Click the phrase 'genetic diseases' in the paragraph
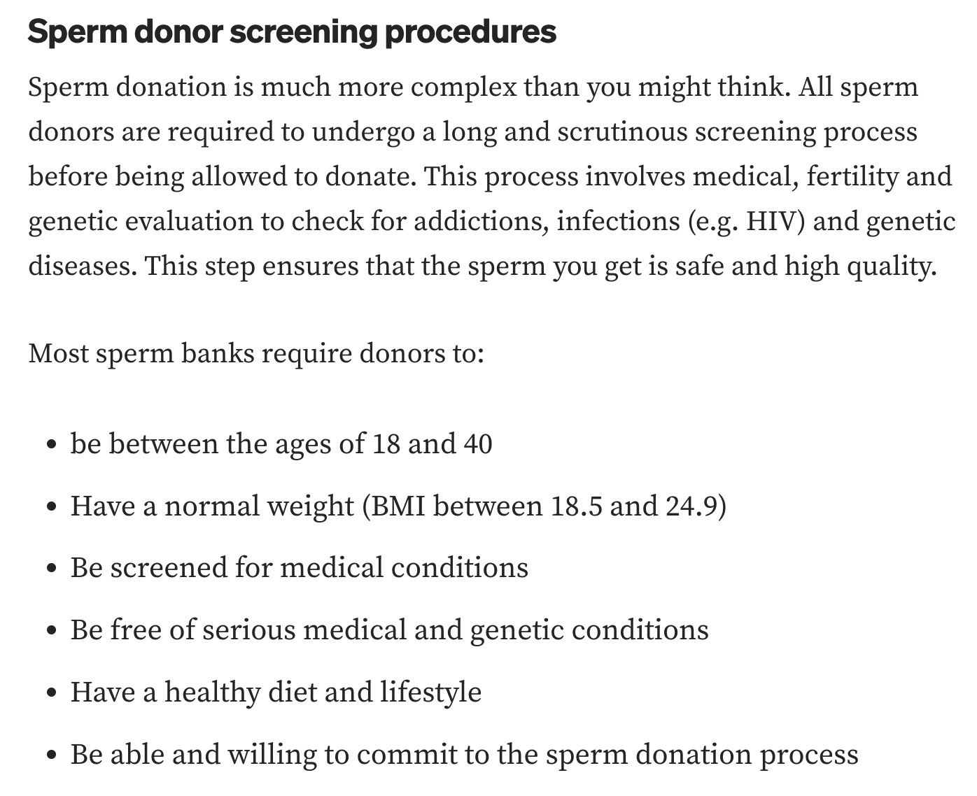The image size is (977, 796). (x=911, y=221)
